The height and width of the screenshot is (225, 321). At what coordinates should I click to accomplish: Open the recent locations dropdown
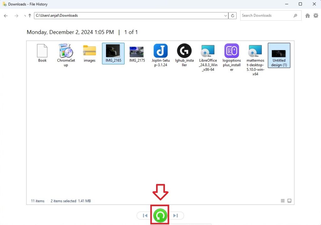(25, 16)
